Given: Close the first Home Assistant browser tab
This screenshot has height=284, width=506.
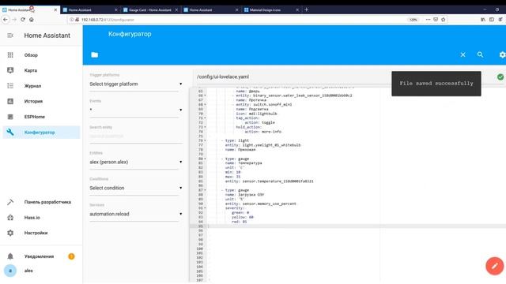Looking at the screenshot, I should pyautogui.click(x=55, y=10).
